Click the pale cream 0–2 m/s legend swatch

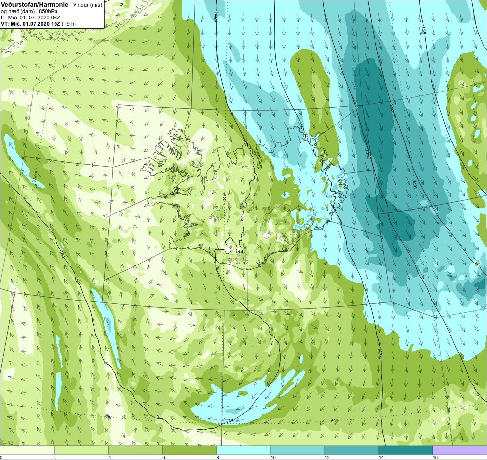27,450
